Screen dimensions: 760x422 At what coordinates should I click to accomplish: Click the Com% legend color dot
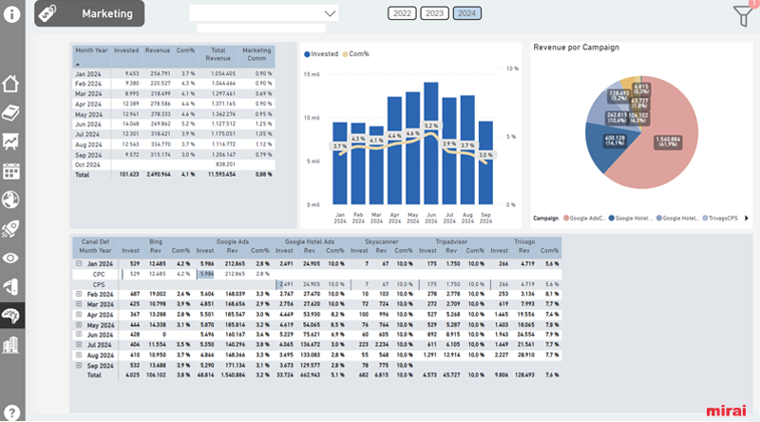click(x=345, y=54)
